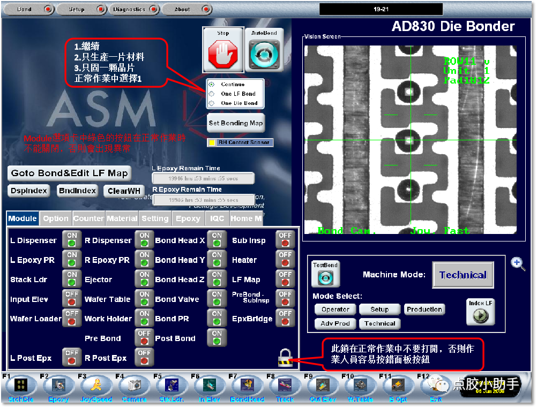Toggle the Work Holder ON switch
537x408 pixels.
(144, 318)
